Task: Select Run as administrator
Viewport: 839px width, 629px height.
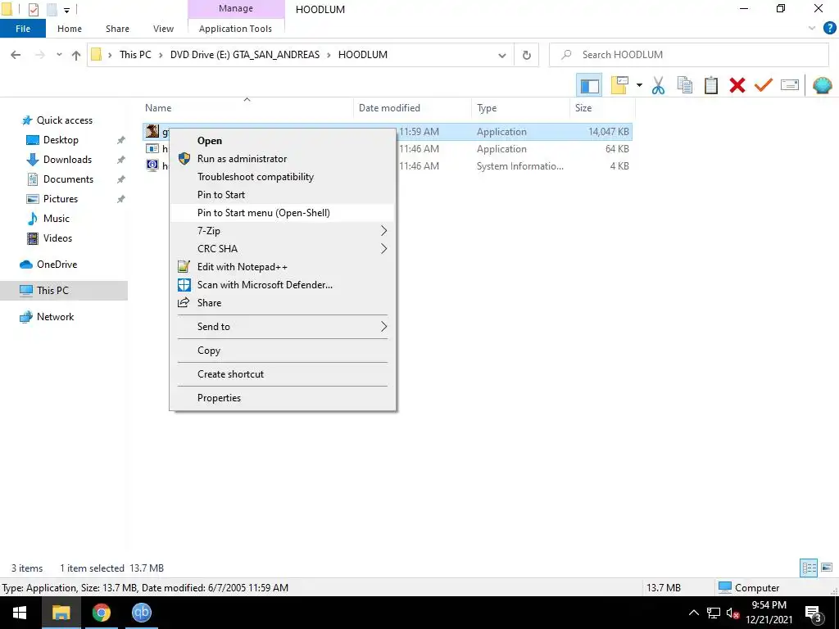Action: (282, 159)
